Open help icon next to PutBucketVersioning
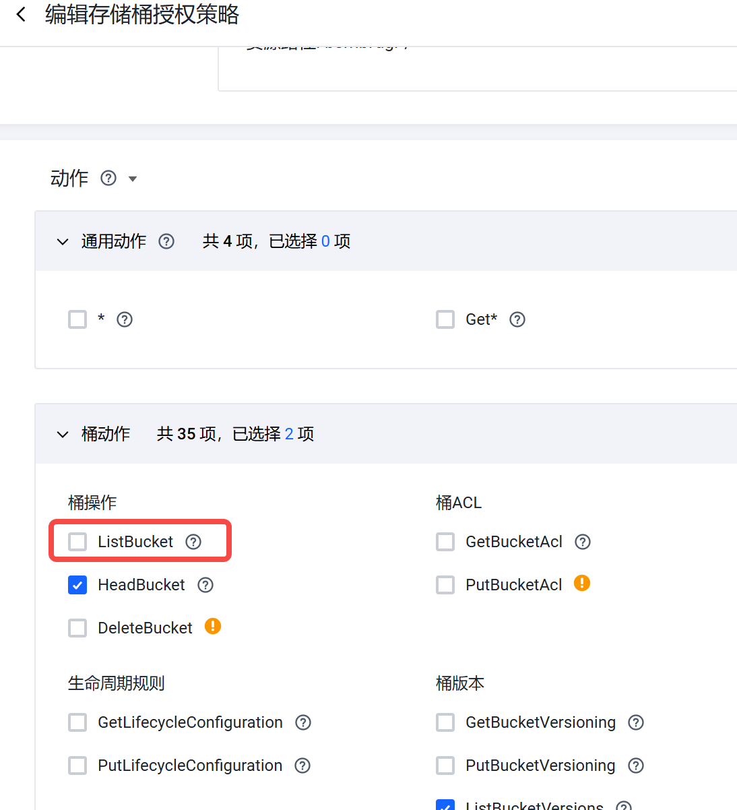 [636, 766]
